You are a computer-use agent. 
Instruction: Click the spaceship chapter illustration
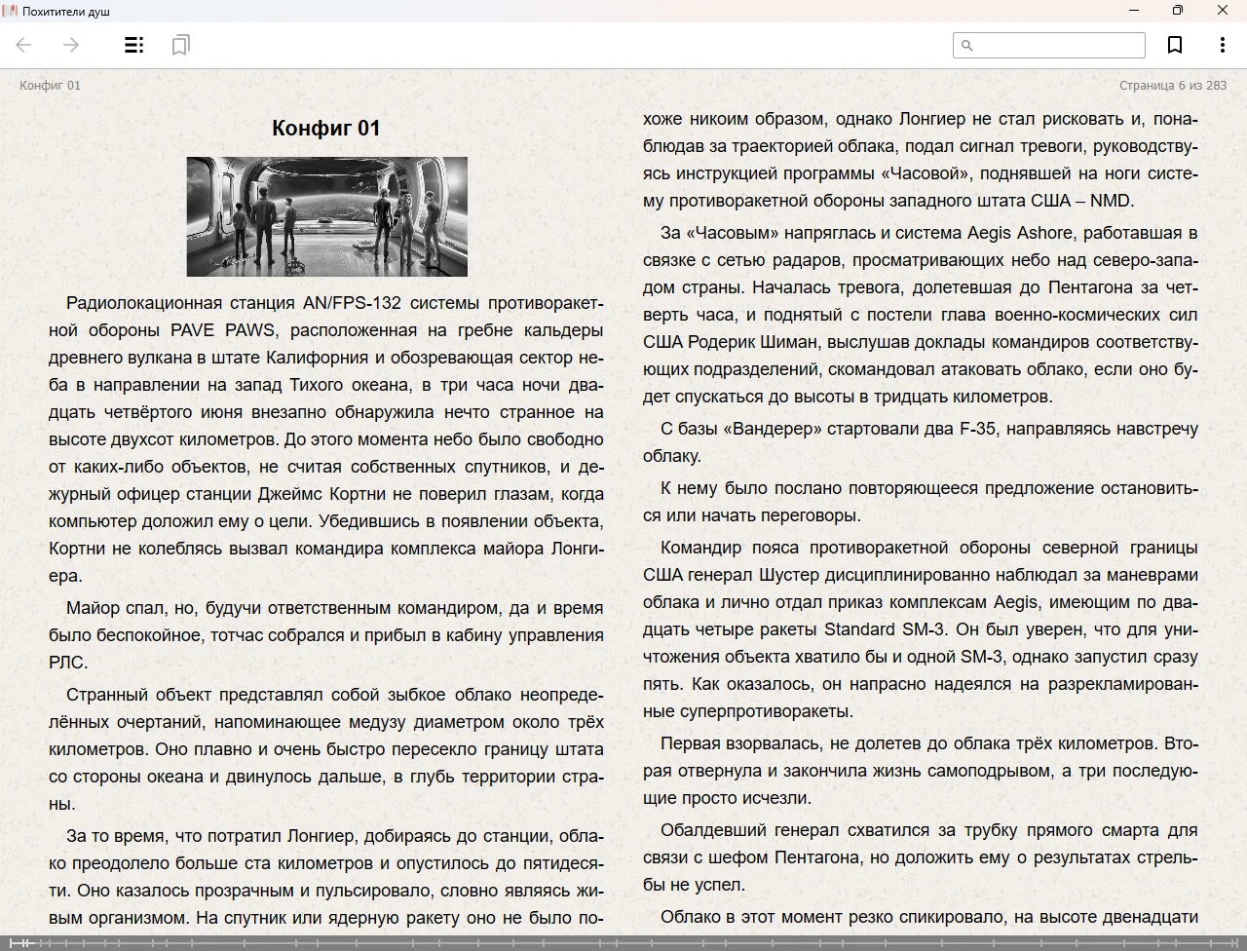326,216
